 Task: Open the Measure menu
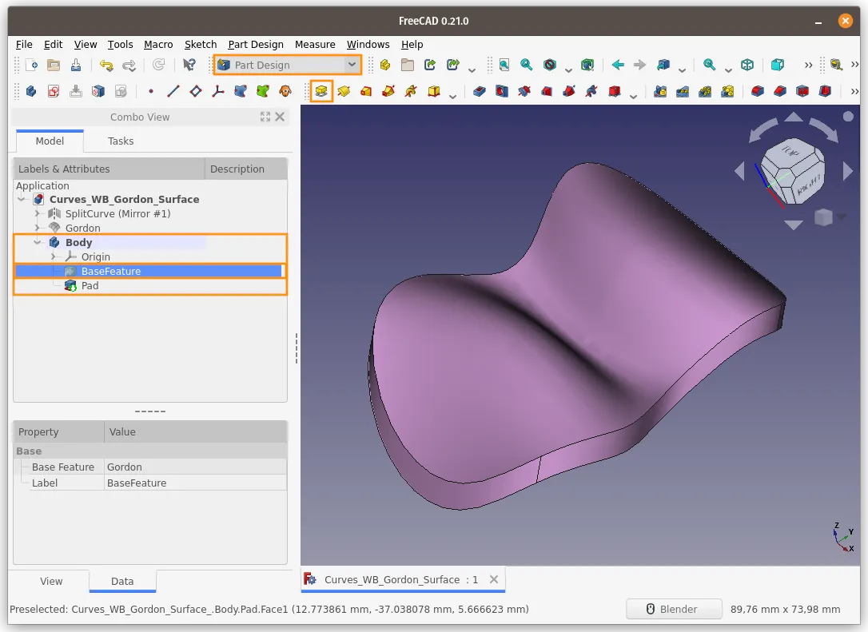click(x=315, y=44)
